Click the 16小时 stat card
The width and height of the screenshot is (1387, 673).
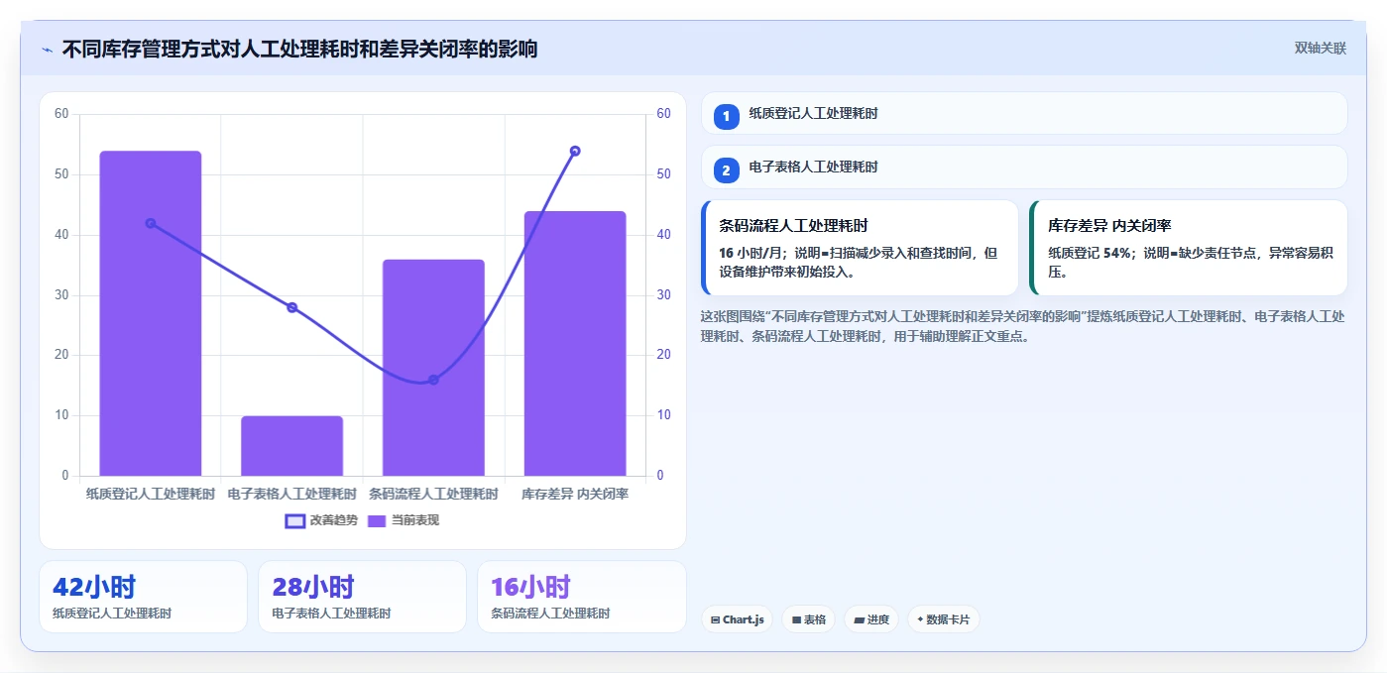(582, 597)
